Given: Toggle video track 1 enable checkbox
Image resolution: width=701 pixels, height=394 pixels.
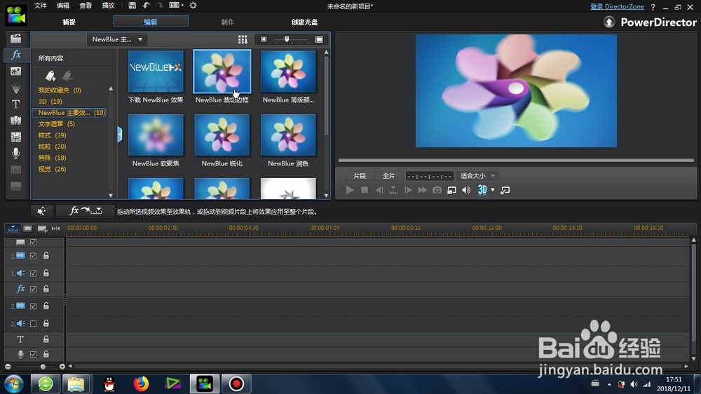Looking at the screenshot, I should coord(33,257).
